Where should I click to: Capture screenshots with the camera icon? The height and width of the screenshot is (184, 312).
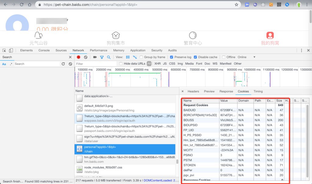pos(95,57)
